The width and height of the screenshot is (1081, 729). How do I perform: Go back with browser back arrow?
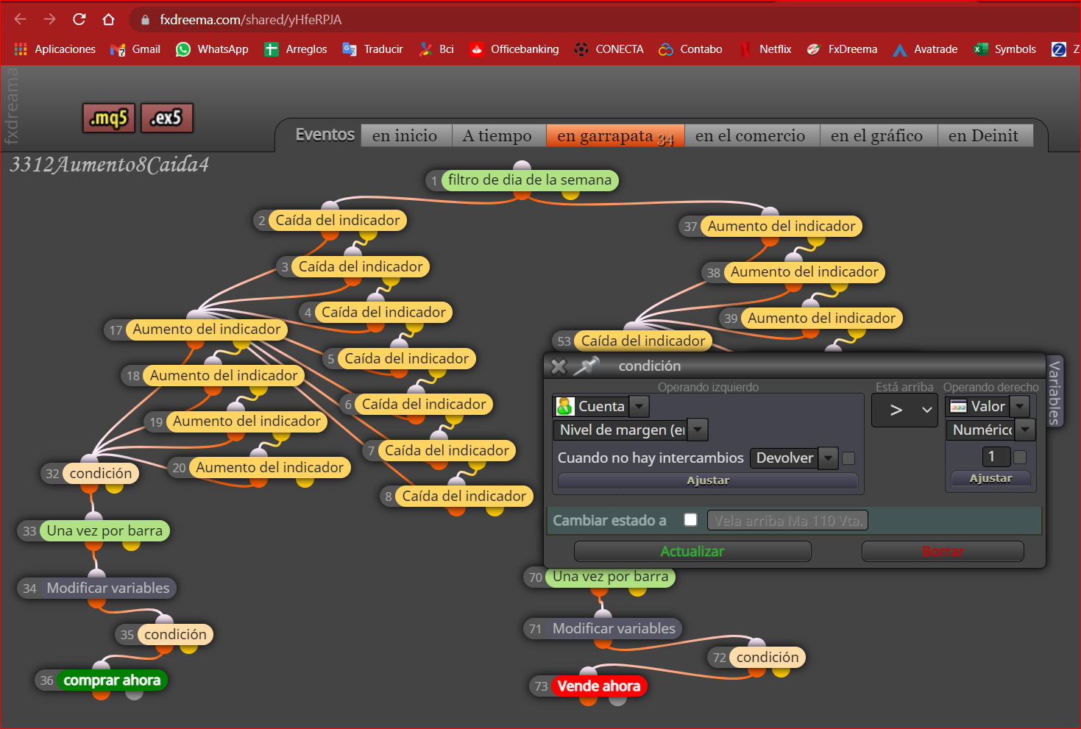point(21,19)
